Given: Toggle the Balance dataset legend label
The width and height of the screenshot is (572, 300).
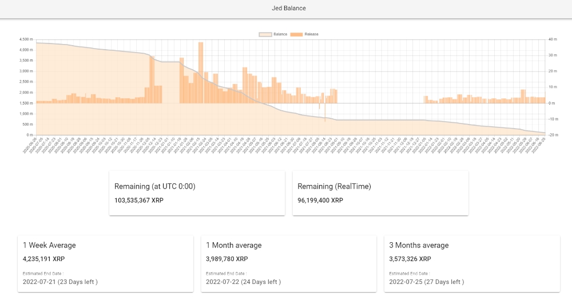Looking at the screenshot, I should pos(280,34).
